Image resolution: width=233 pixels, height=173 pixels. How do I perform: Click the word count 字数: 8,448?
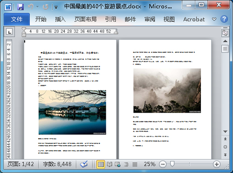[57, 164]
